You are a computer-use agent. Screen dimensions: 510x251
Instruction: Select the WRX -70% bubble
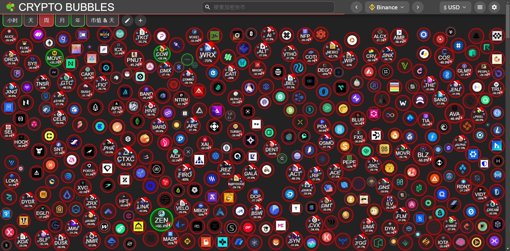click(x=208, y=55)
